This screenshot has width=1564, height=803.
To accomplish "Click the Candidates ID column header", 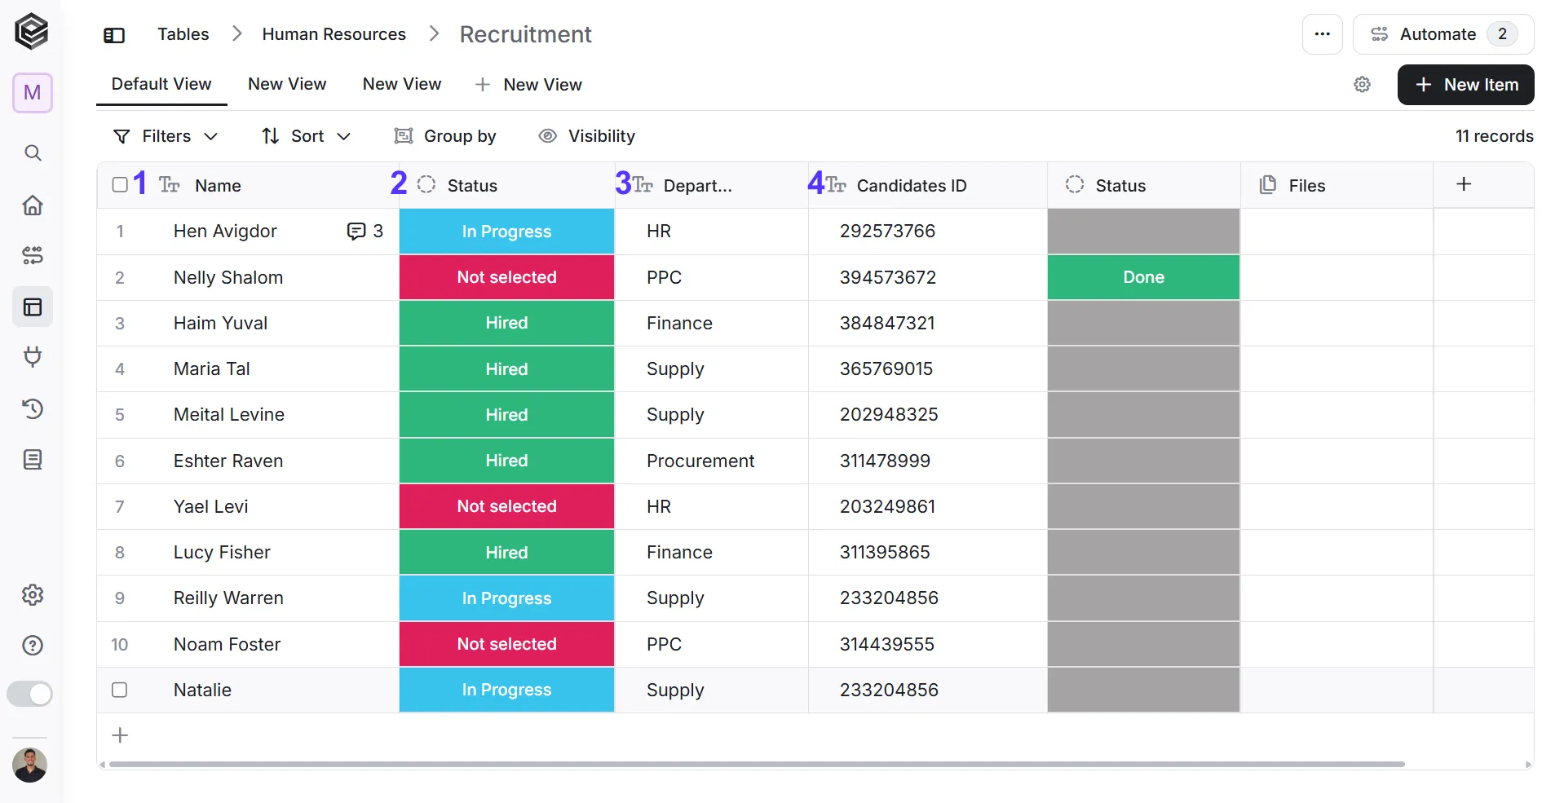I will point(927,186).
